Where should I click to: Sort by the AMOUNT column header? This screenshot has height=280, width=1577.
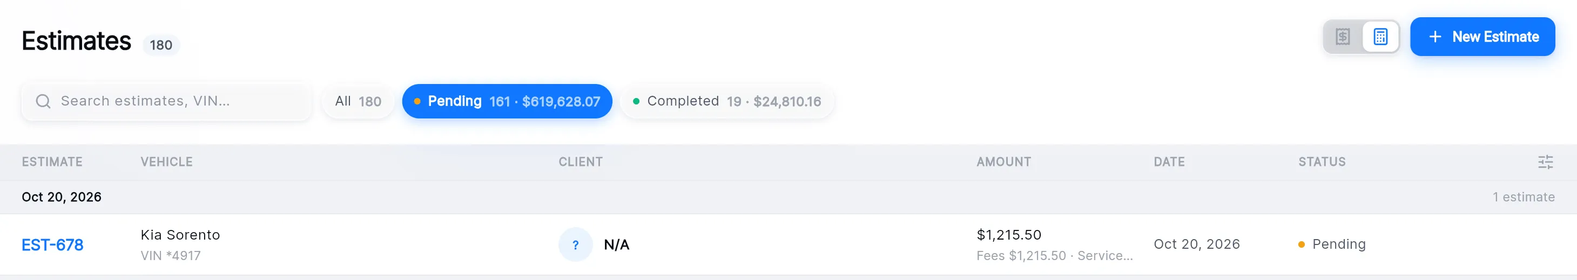click(x=1003, y=162)
